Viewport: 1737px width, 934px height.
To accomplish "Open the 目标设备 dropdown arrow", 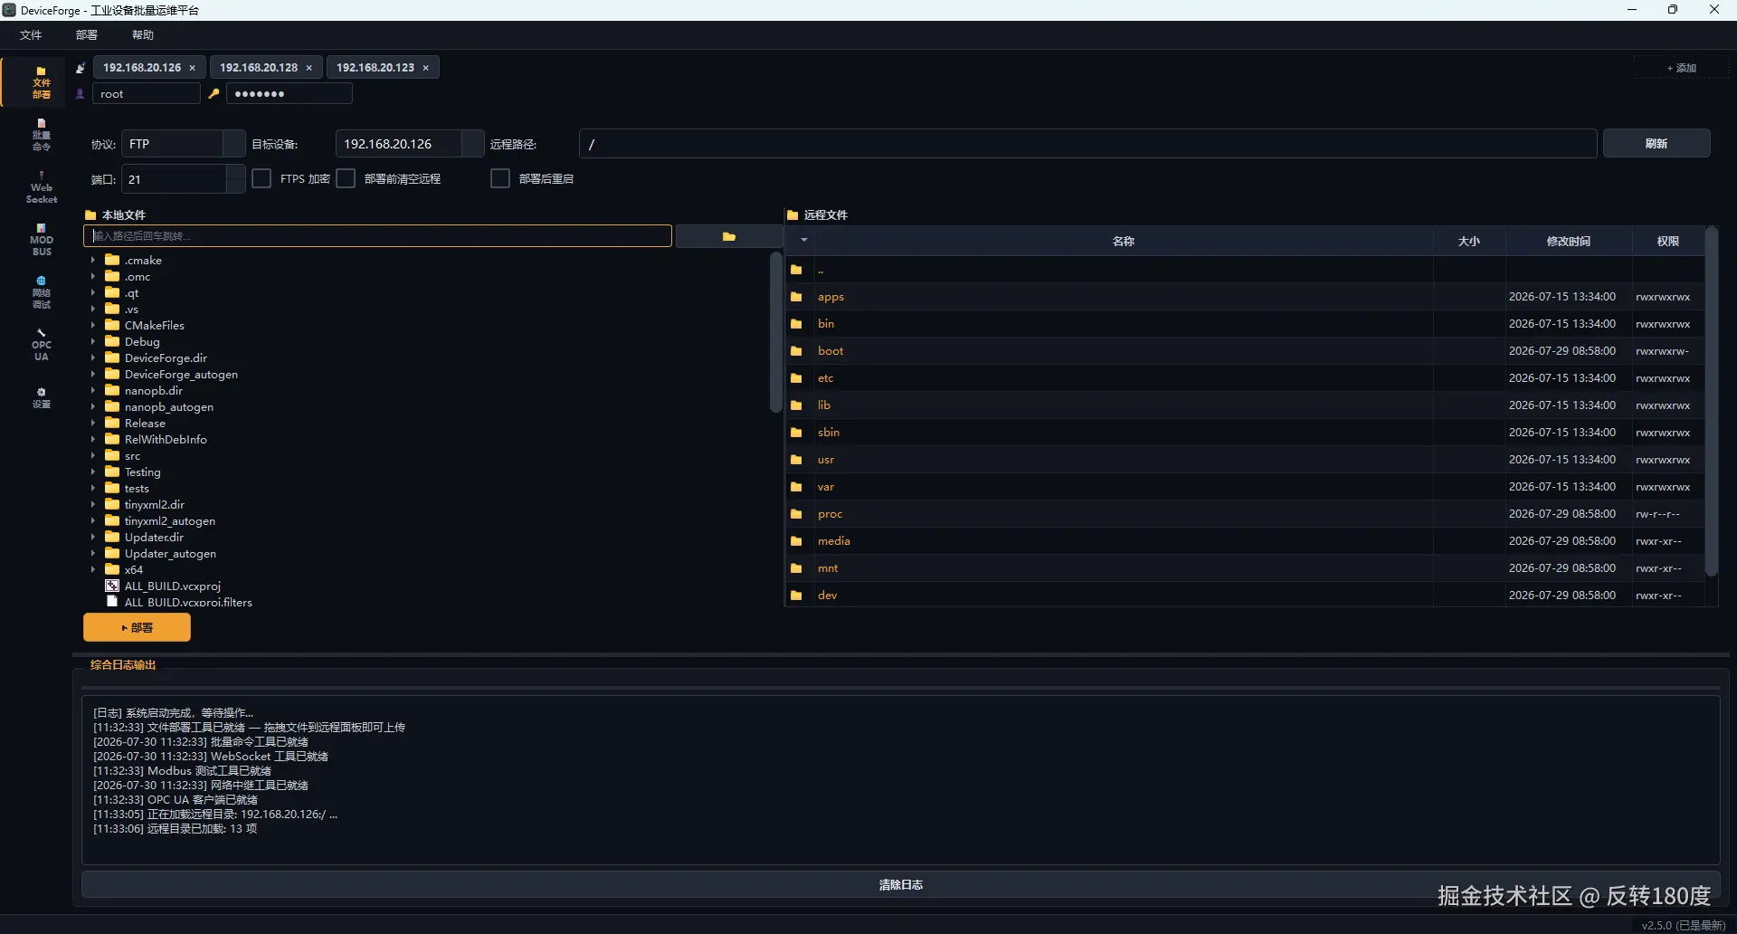I will pyautogui.click(x=473, y=144).
